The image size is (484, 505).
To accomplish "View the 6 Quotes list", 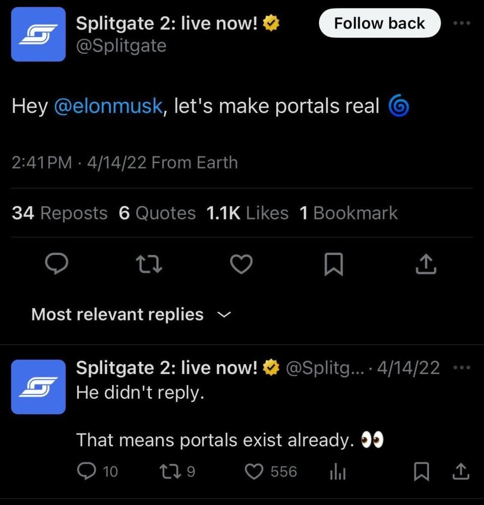I will pyautogui.click(x=157, y=213).
